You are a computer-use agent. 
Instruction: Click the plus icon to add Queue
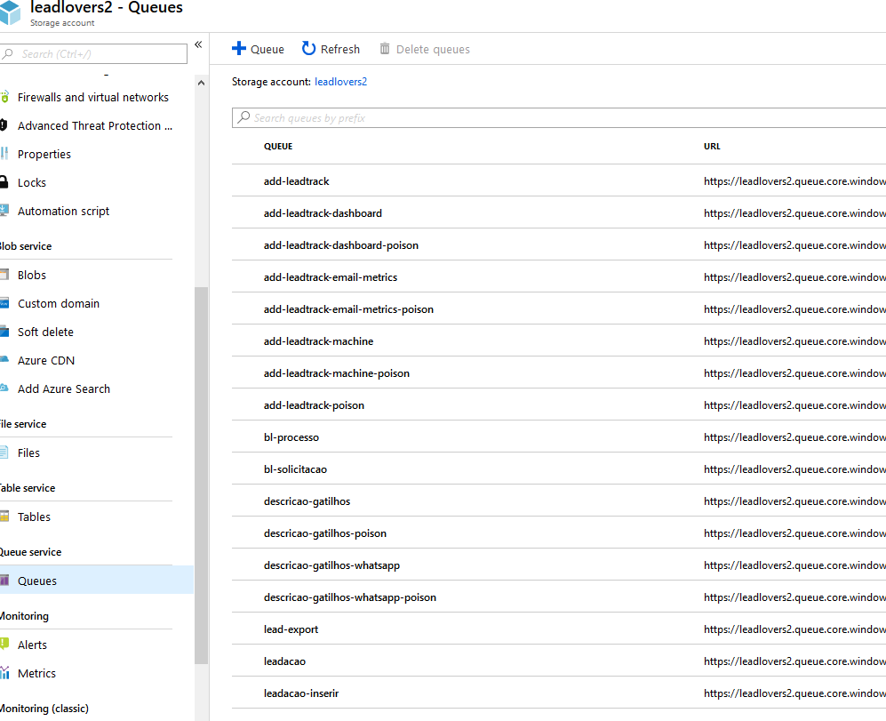coord(239,49)
